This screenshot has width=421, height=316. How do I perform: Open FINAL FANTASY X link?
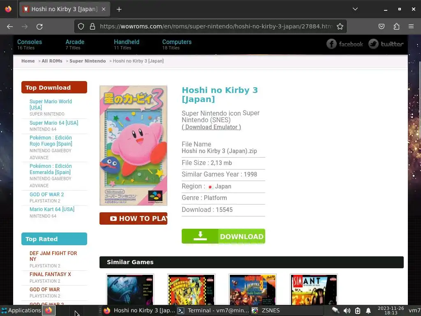click(x=50, y=274)
